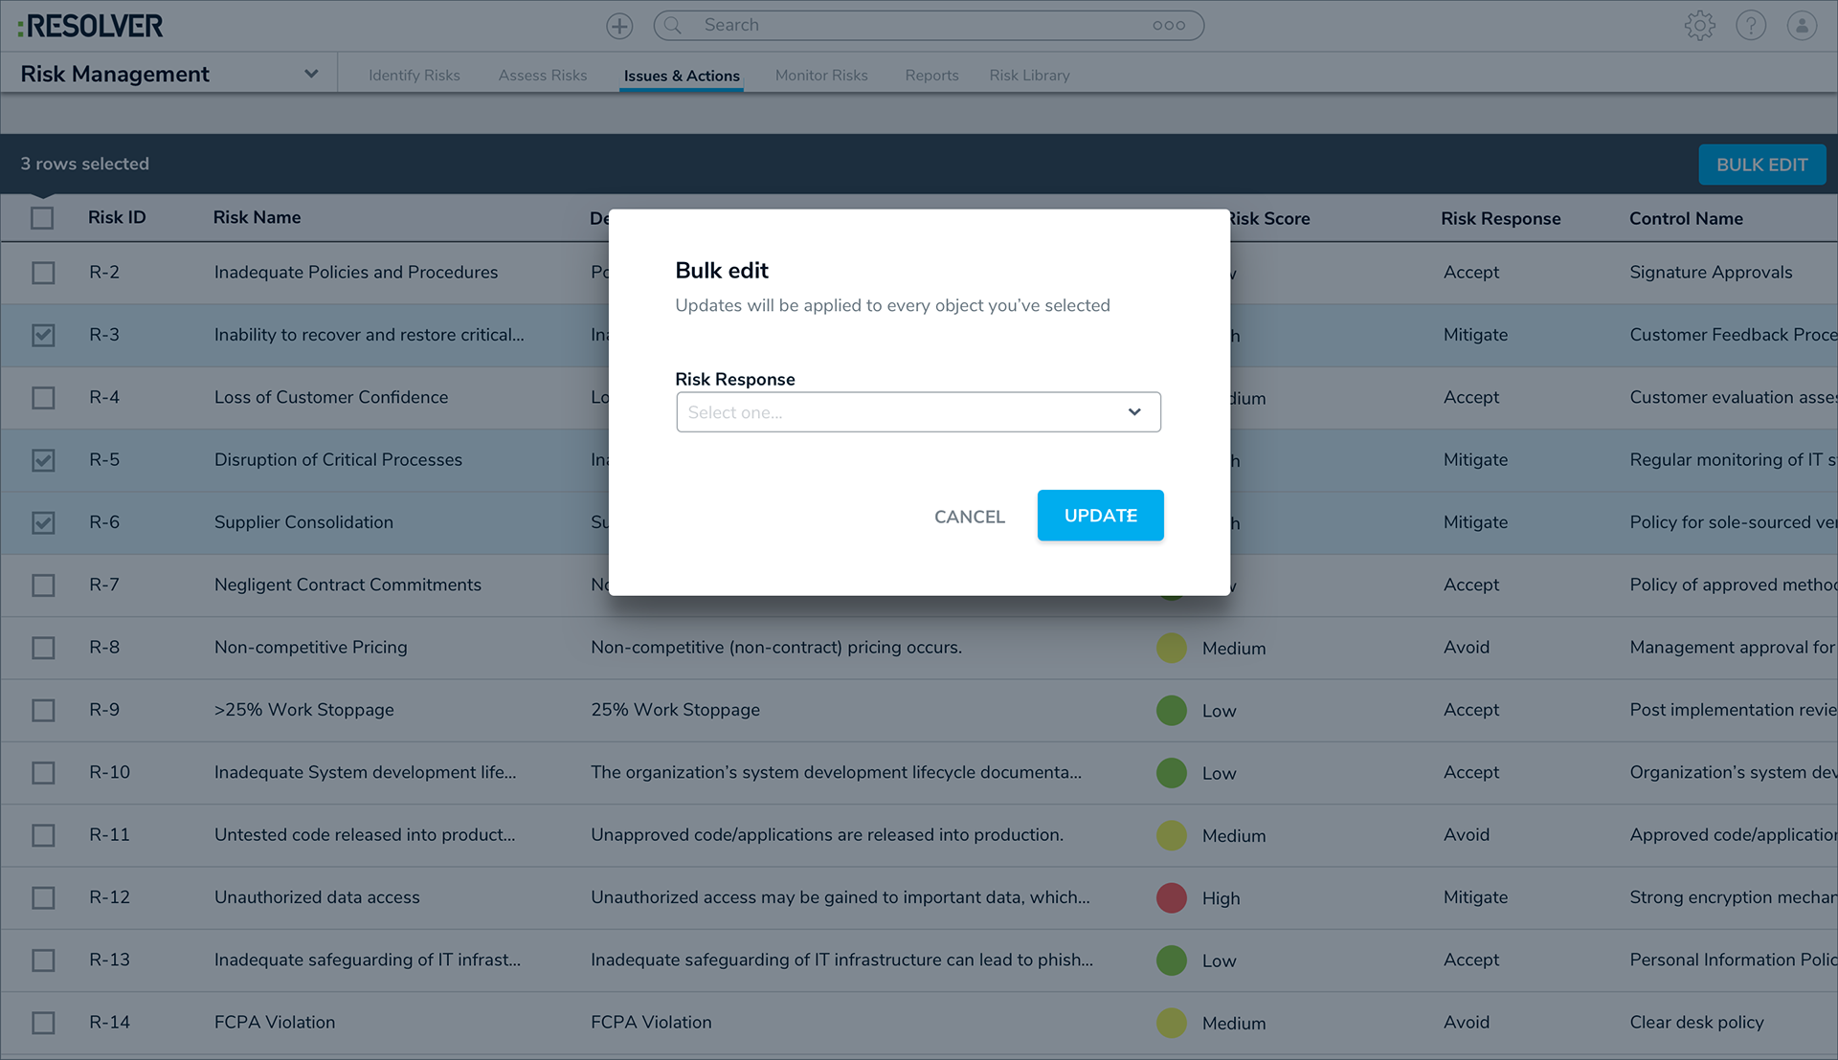Toggle the select-all header checkbox

(42, 218)
